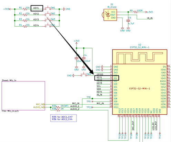Select capacitor C4 100nF symbol
This screenshot has height=142, width=171.
(x=84, y=58)
